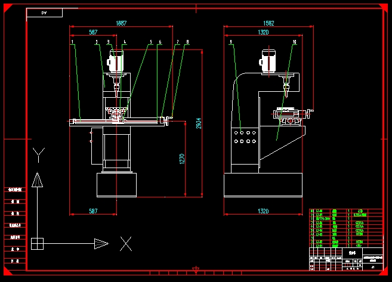Select the base block of the front view
The image size is (392, 282).
click(116, 185)
